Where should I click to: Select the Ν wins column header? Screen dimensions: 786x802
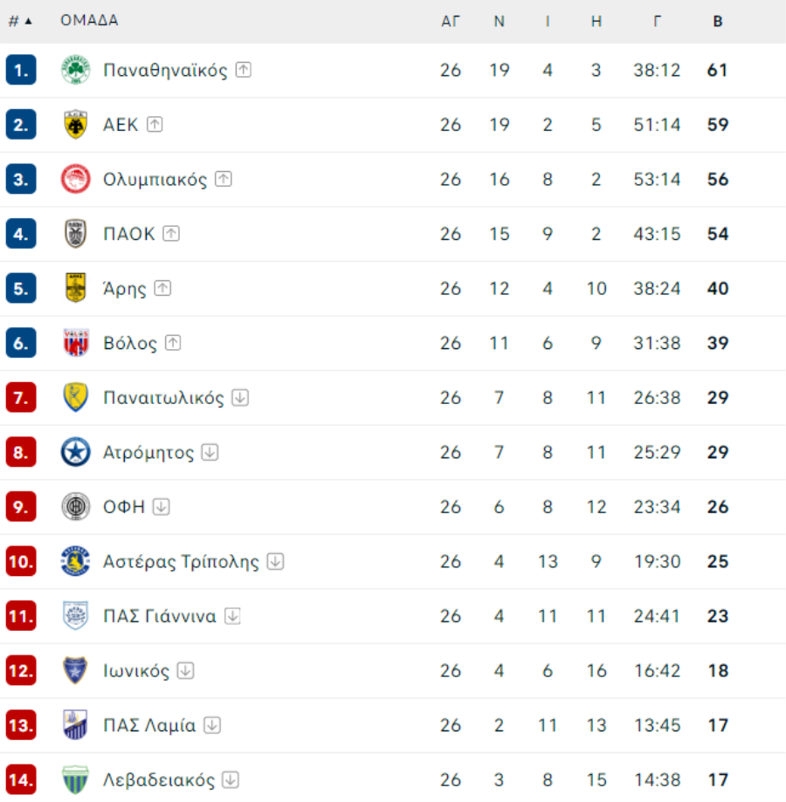pos(499,21)
